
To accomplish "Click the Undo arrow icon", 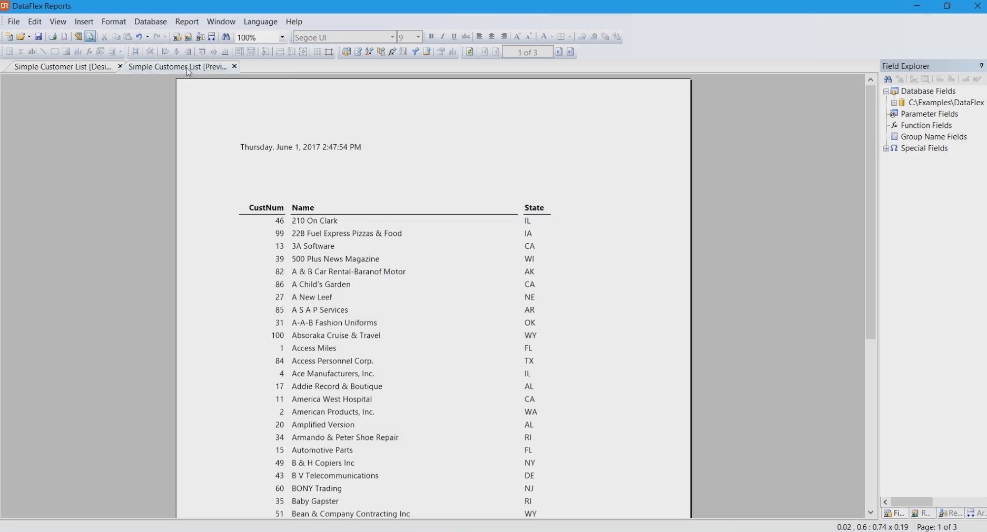I will (x=139, y=37).
